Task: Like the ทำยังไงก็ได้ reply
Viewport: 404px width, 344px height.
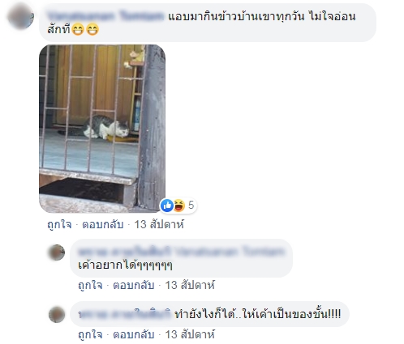Action: (x=90, y=334)
